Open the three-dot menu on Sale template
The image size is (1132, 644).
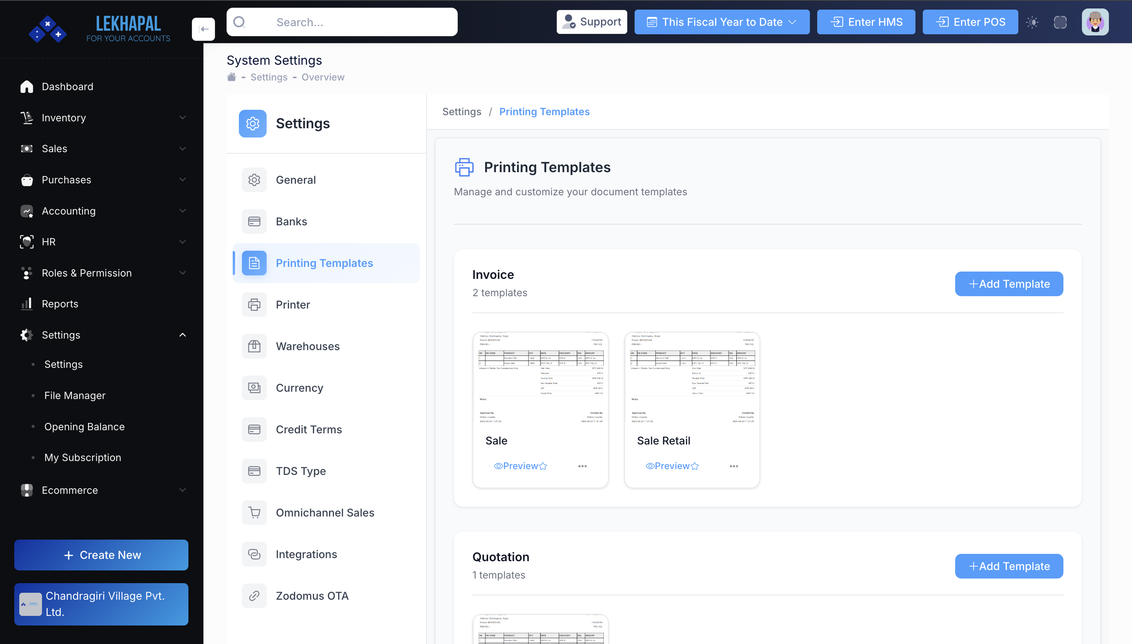click(582, 466)
